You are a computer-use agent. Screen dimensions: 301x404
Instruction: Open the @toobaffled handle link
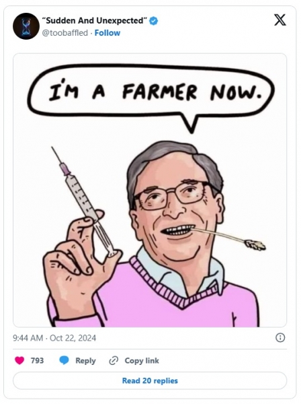pos(64,33)
